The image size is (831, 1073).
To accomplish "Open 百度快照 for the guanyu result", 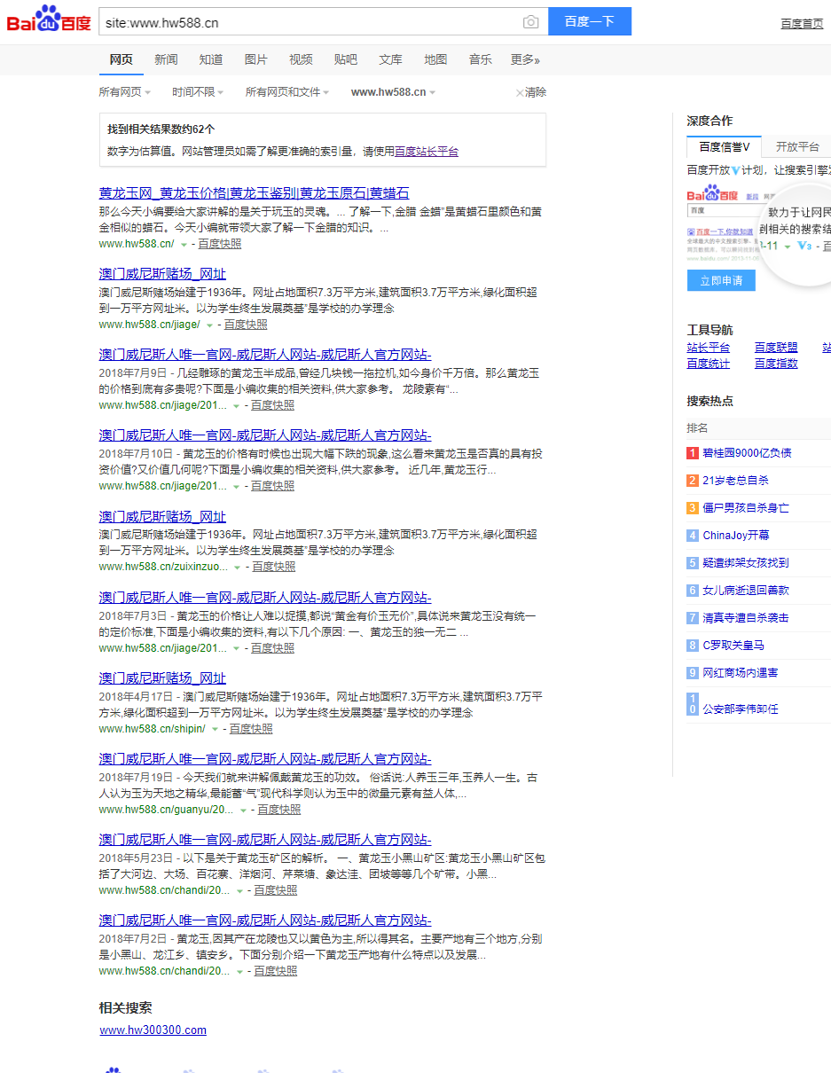I will pyautogui.click(x=278, y=810).
